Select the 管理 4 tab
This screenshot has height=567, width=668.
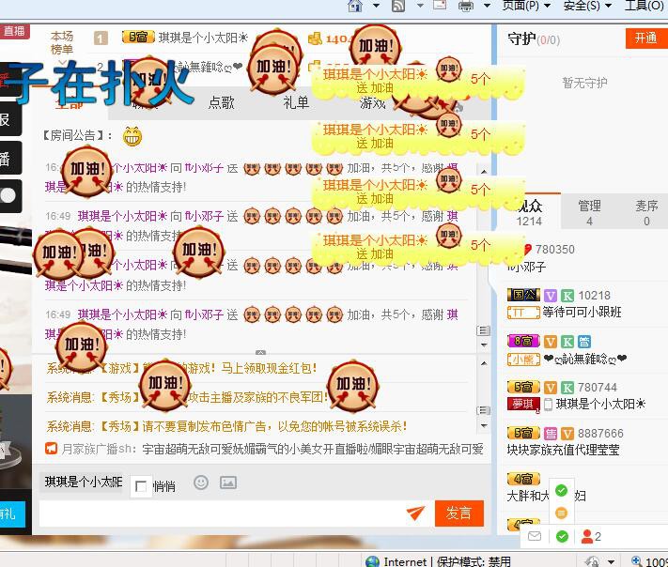tap(589, 213)
